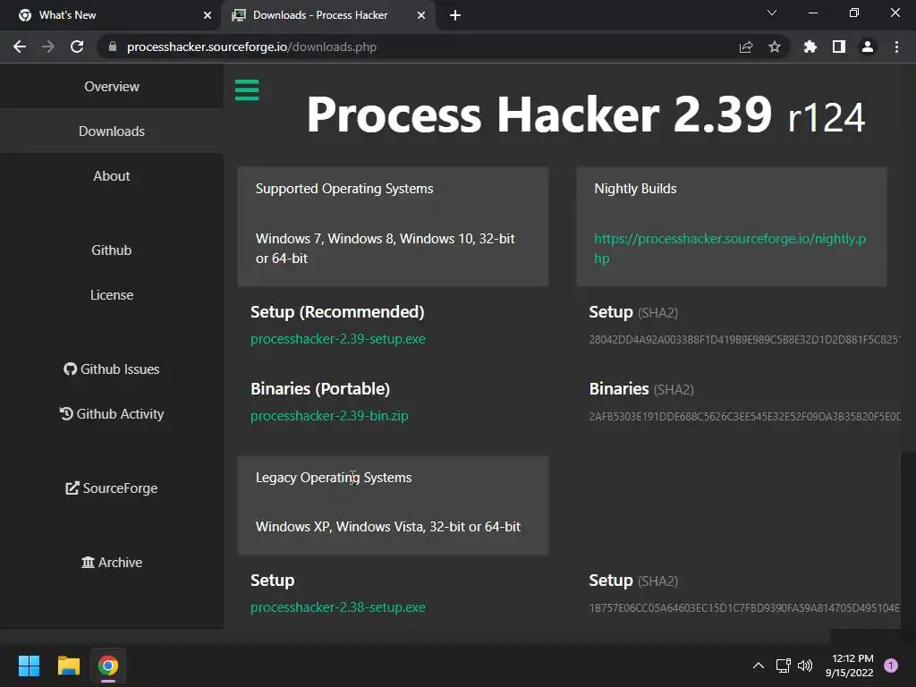Open Github Activity in the sidebar

pos(112,413)
